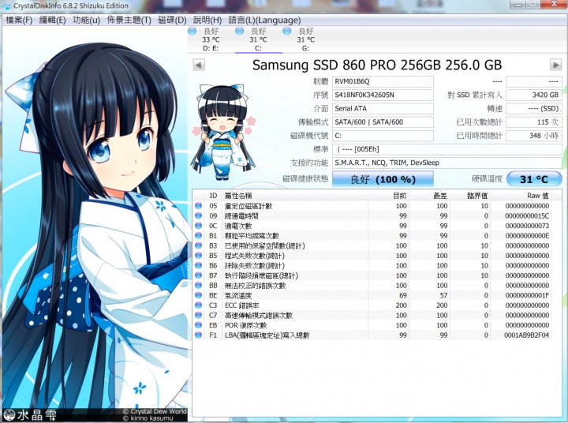Click the chibi Shizuku character image
This screenshot has height=423, width=568.
point(224,133)
